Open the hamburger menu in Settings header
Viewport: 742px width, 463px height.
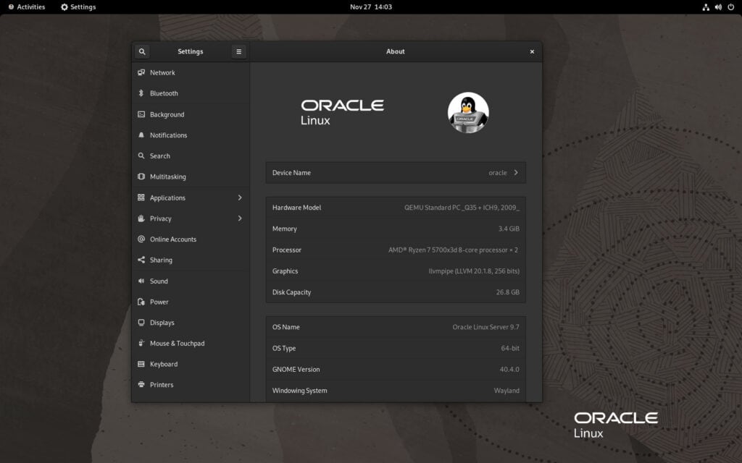[239, 51]
